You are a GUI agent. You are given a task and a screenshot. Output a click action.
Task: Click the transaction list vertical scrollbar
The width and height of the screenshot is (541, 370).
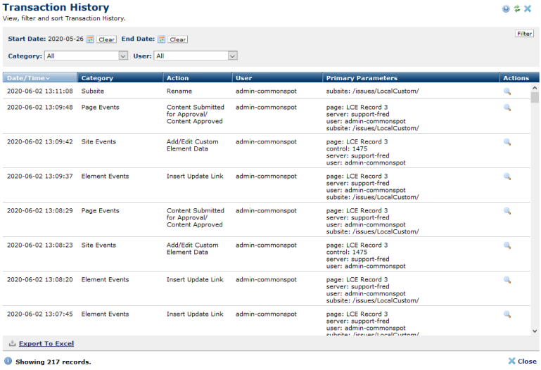[535, 211]
